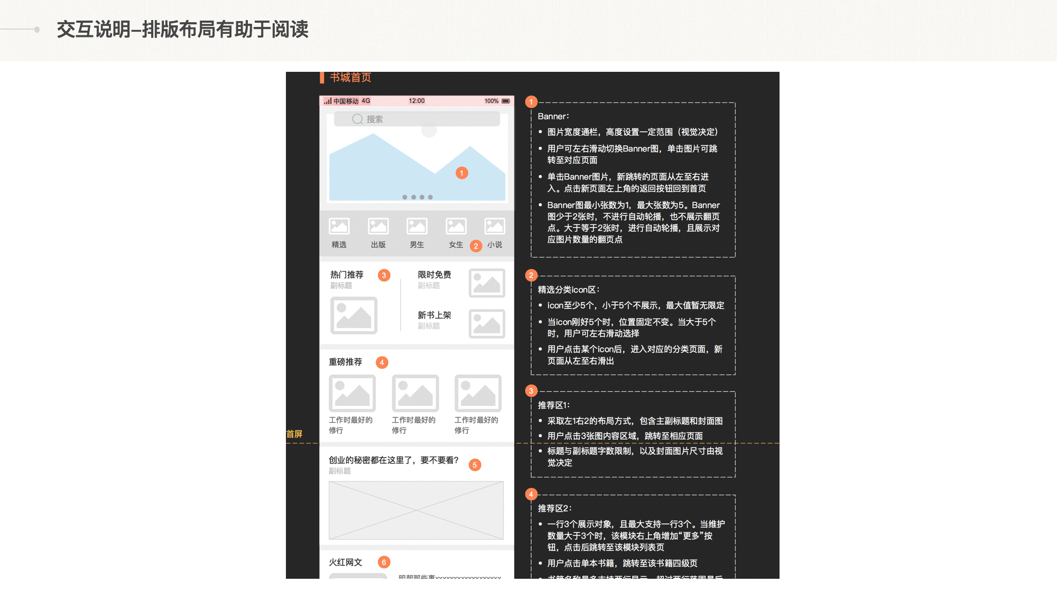
Task: Click the search magnifier icon
Action: coord(357,119)
